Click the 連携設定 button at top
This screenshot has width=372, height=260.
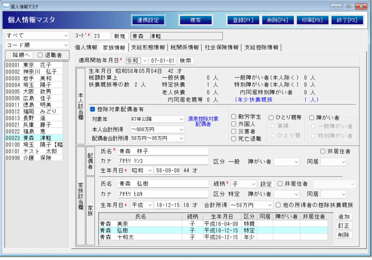[x=148, y=20]
